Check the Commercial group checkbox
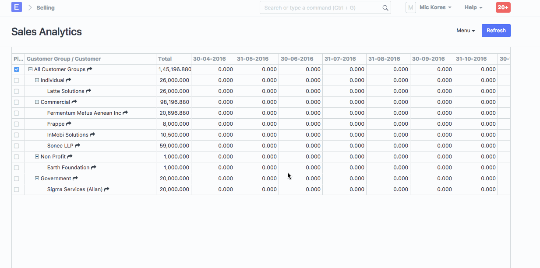The width and height of the screenshot is (540, 268). click(16, 102)
